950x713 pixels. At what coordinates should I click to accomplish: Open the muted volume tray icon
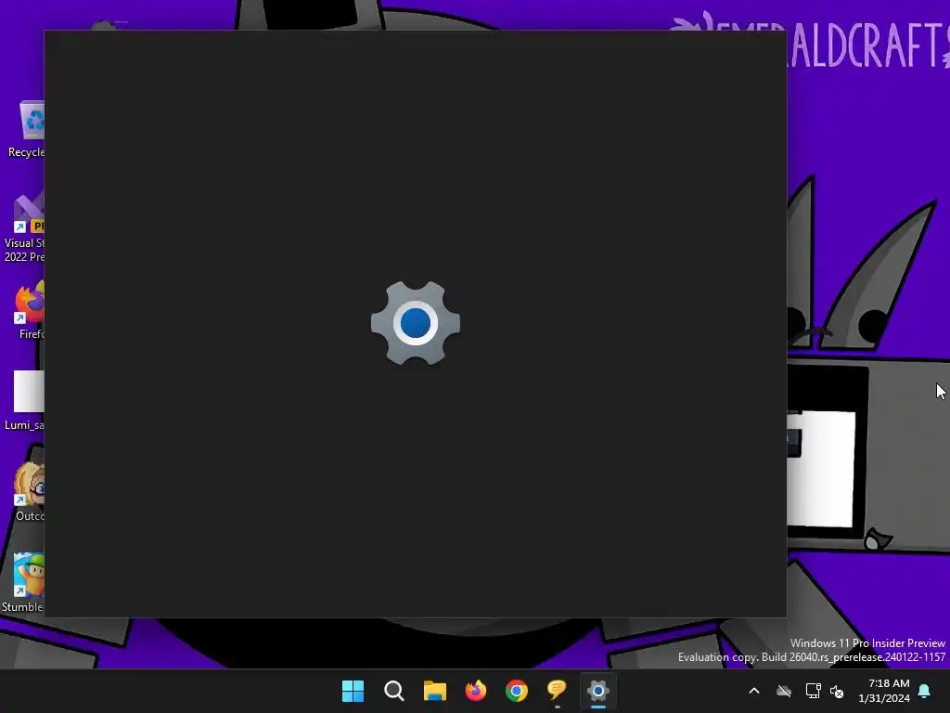coord(837,691)
